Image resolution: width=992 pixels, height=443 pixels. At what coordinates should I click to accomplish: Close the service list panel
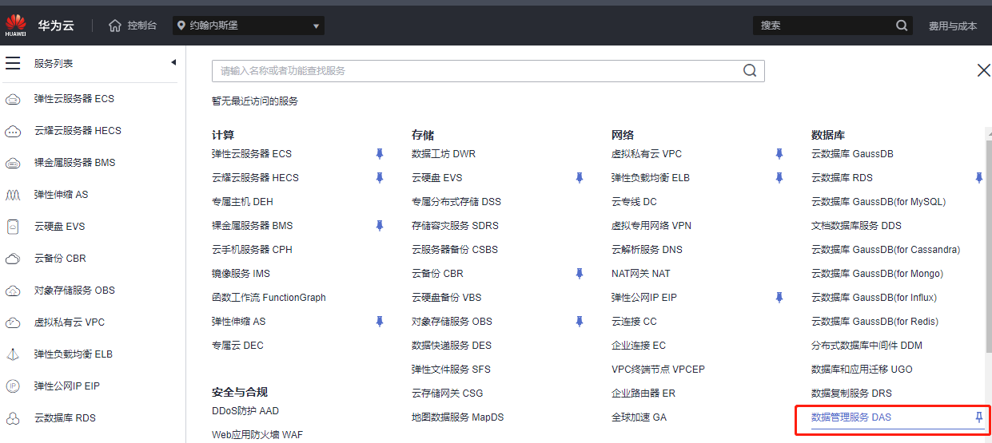click(x=984, y=70)
